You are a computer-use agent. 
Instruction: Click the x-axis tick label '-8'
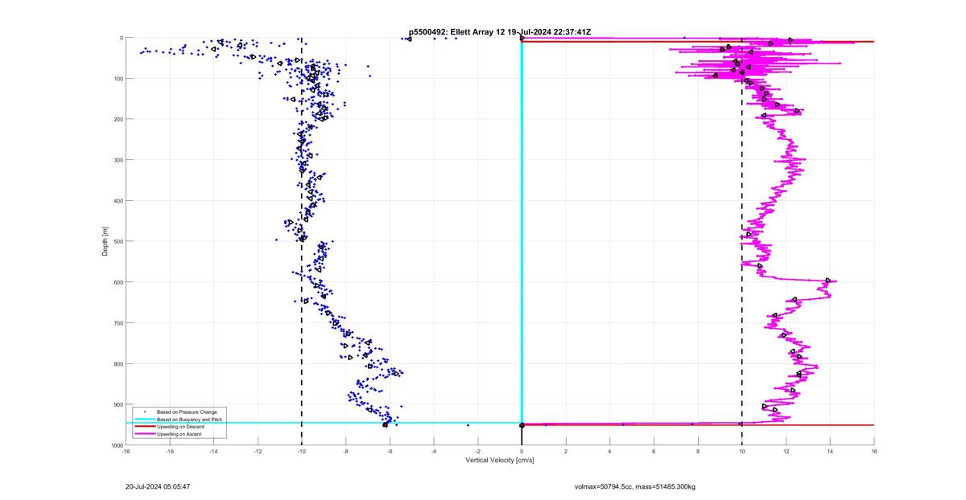click(x=346, y=452)
